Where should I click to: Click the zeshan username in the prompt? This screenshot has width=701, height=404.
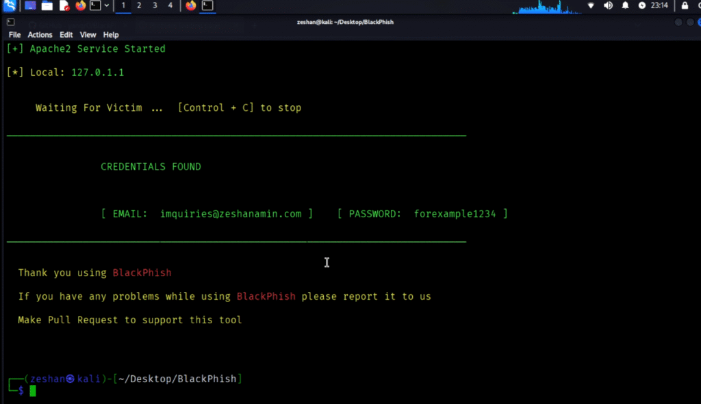pyautogui.click(x=48, y=379)
